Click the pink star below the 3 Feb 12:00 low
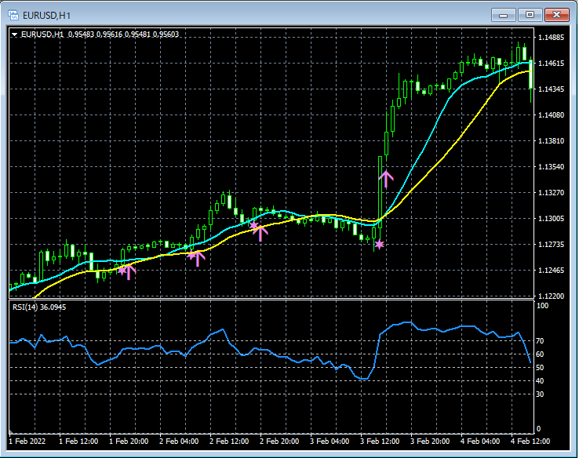The width and height of the screenshot is (579, 458). 380,245
